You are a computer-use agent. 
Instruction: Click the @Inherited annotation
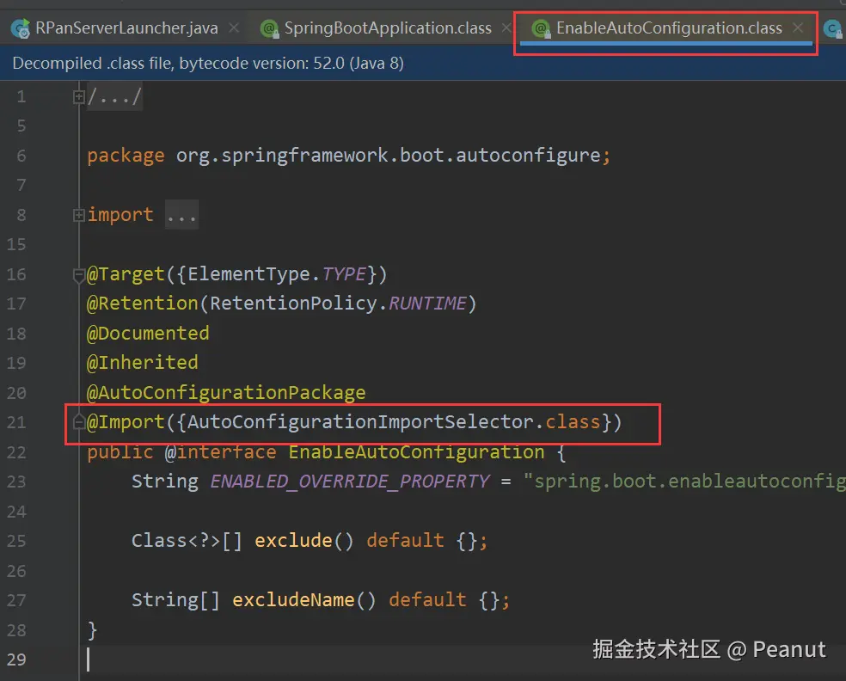tap(143, 362)
